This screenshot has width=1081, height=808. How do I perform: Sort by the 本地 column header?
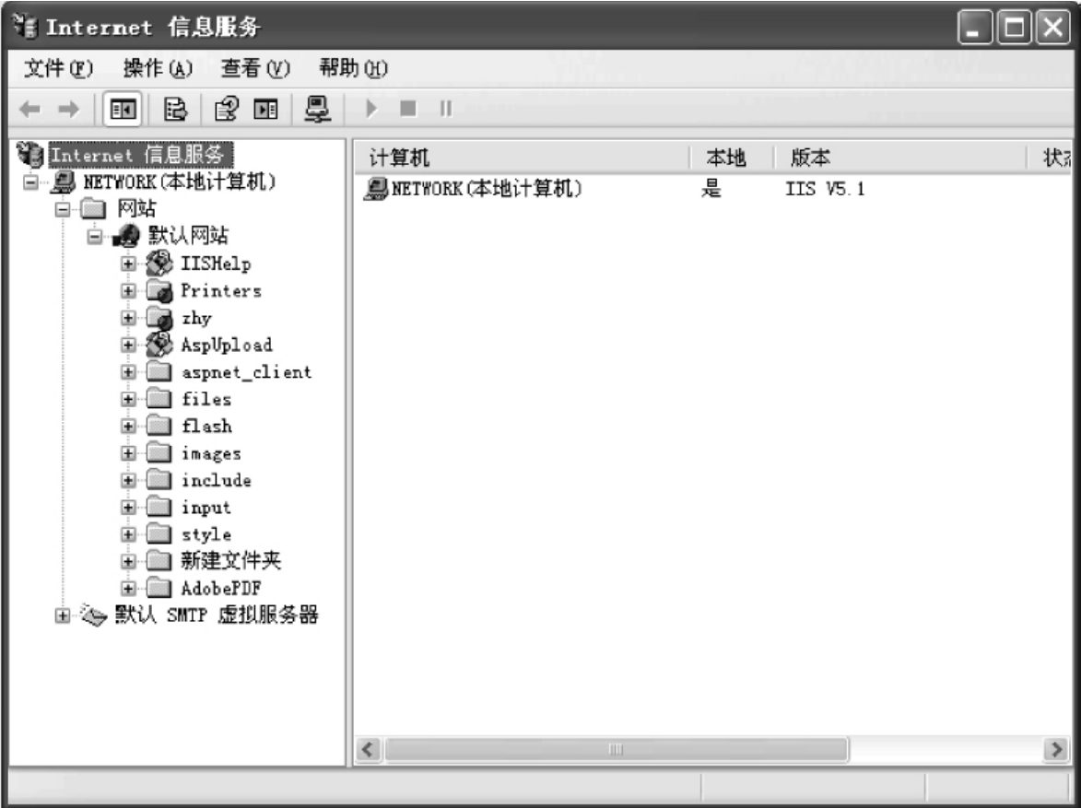pos(732,158)
